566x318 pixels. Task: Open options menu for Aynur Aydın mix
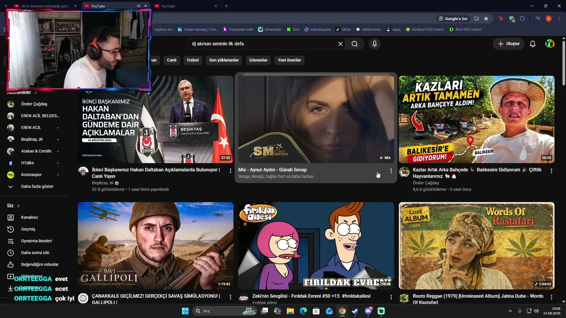pyautogui.click(x=391, y=170)
